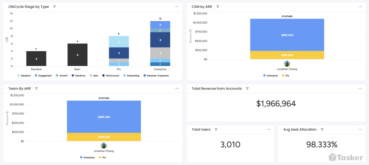Click the Handover legend label
The height and width of the screenshot is (165, 369).
pyautogui.click(x=80, y=76)
